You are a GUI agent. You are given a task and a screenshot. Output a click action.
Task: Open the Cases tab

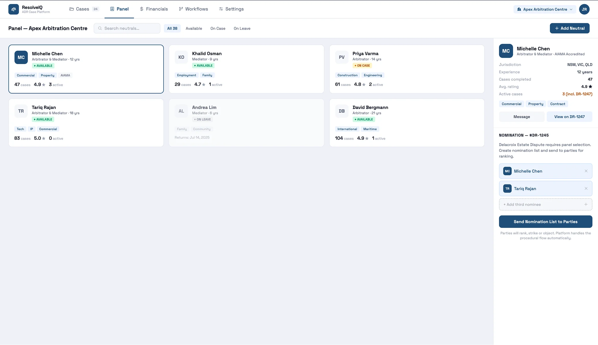pyautogui.click(x=84, y=9)
